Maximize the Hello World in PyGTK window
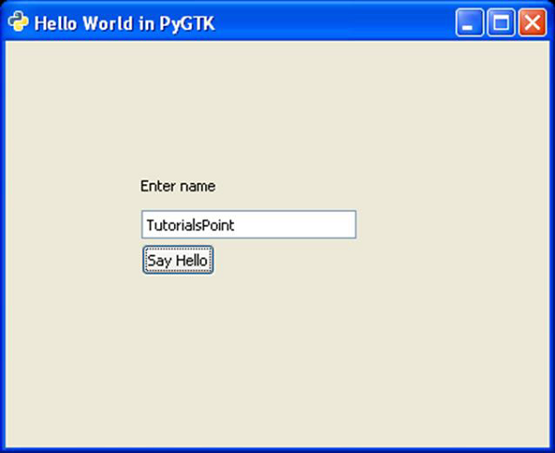Screen dimensions: 555x453 500,23
